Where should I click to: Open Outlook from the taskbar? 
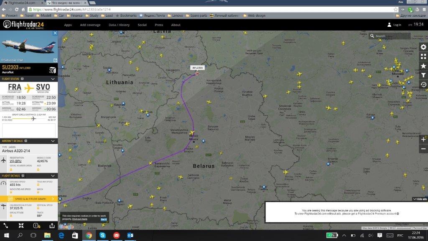click(130, 235)
